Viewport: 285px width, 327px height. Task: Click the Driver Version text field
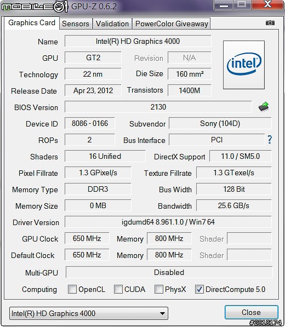coord(168,222)
